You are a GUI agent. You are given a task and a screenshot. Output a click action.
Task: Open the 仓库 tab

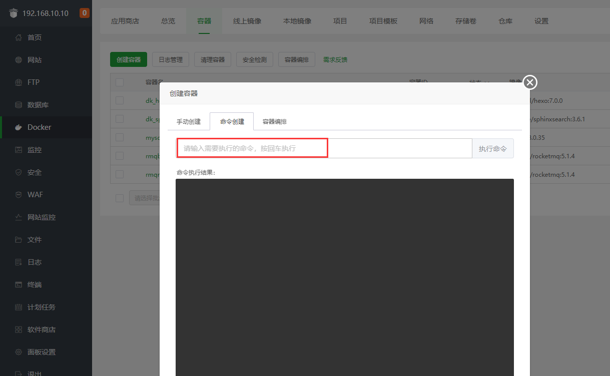tap(505, 21)
